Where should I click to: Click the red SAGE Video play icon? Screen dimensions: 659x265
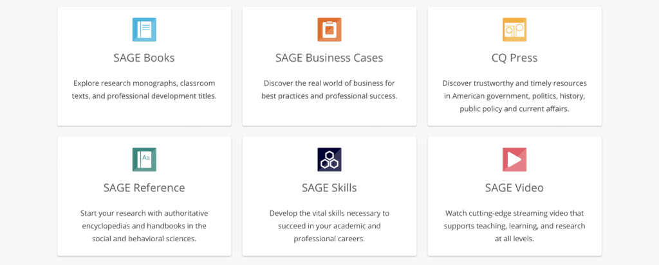[x=514, y=159]
